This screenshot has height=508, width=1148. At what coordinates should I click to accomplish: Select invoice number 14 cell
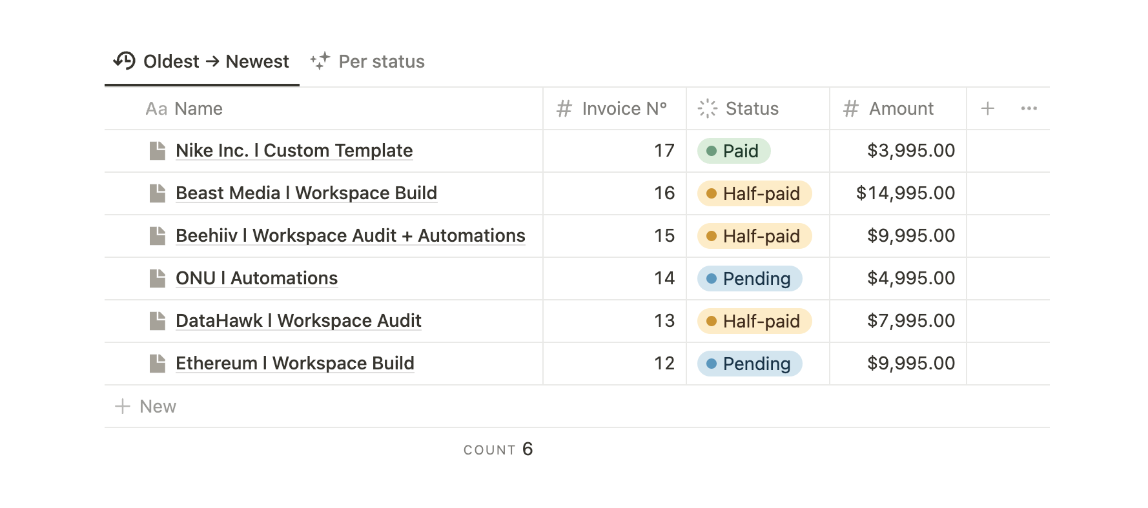[615, 278]
